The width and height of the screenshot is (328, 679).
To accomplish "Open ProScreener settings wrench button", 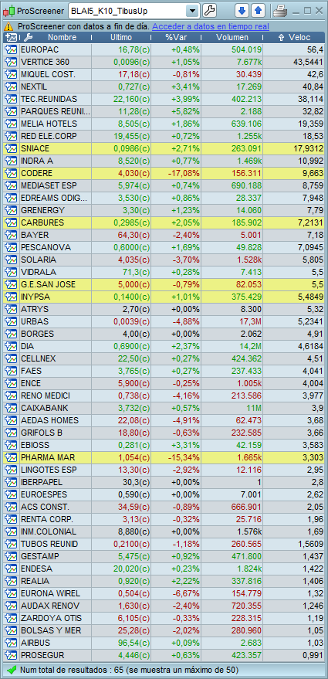I will click(x=209, y=10).
